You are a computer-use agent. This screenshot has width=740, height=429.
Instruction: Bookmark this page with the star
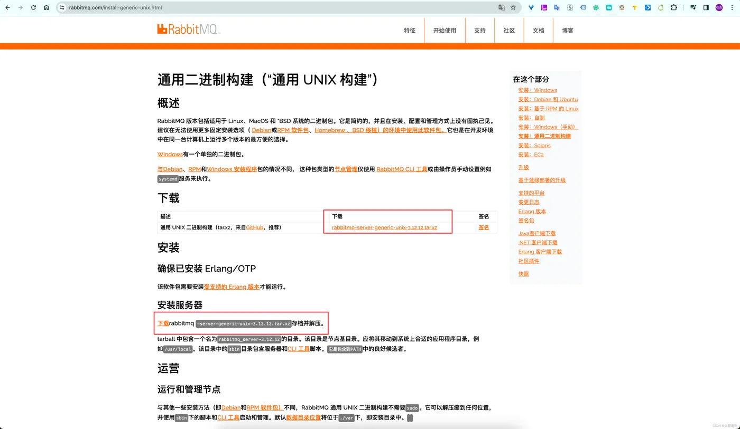point(513,7)
